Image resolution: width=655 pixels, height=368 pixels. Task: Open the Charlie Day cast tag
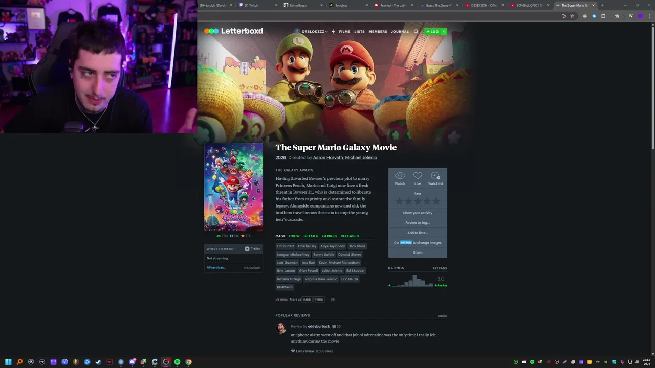coord(307,246)
